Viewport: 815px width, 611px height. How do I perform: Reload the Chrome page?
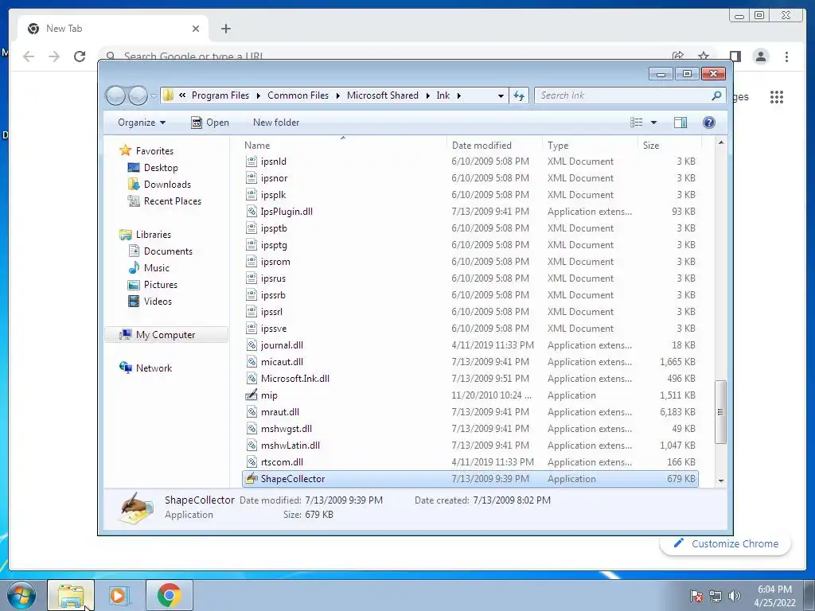coord(80,56)
